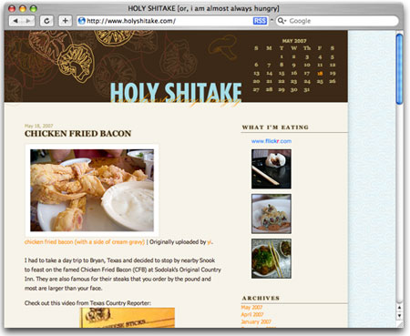
Task: Reload the page with the refresh icon
Action: 46,21
